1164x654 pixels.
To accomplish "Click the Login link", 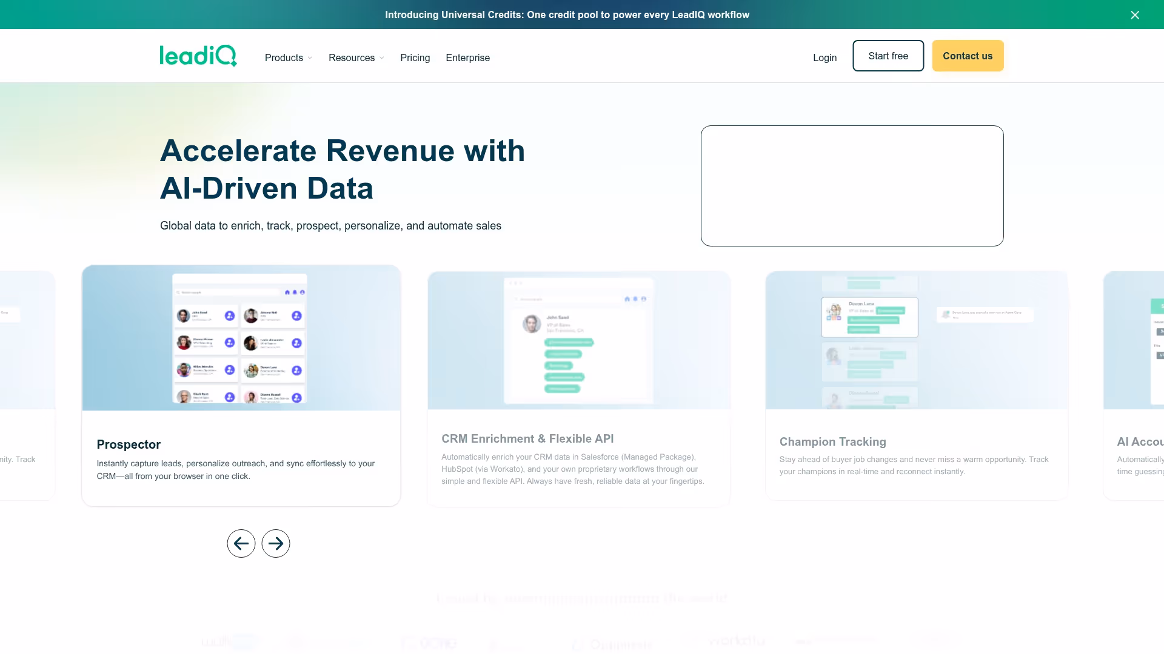I will 824,58.
